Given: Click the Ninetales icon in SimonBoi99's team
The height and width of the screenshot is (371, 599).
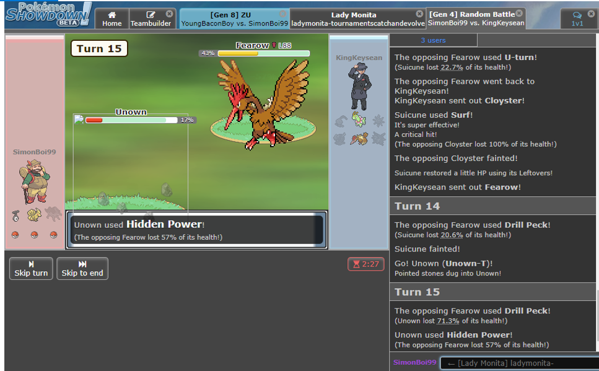Looking at the screenshot, I should click(x=35, y=215).
